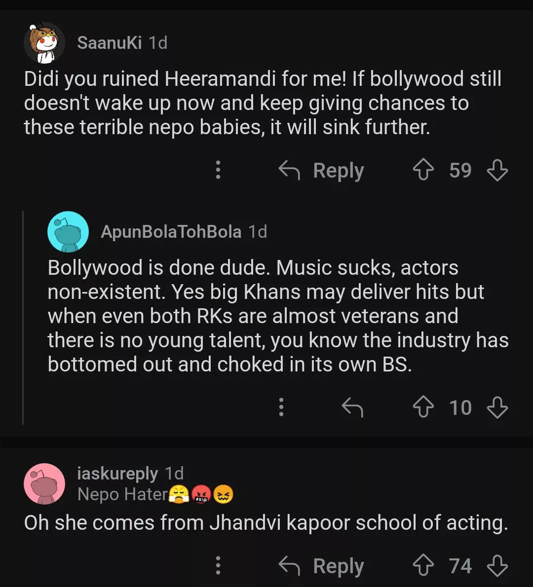Viewport: 533px width, 587px height.
Task: Upvote SaanuKi's Heeramandi comment
Action: [423, 171]
